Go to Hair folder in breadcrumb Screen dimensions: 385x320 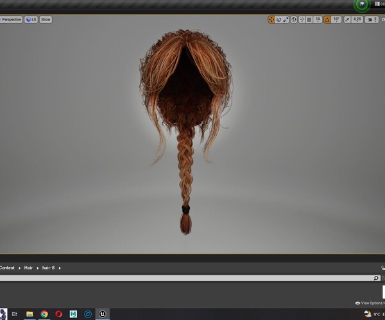click(28, 268)
